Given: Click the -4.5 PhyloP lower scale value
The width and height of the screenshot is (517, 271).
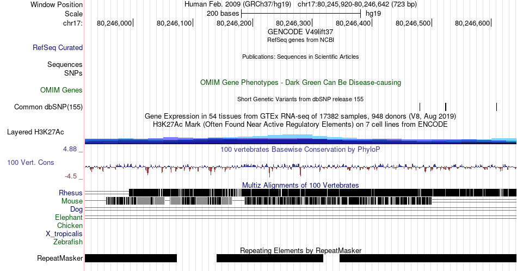Looking at the screenshot, I should click(71, 176).
